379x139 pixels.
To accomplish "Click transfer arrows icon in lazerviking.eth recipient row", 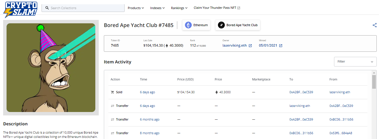I will (x=112, y=106).
